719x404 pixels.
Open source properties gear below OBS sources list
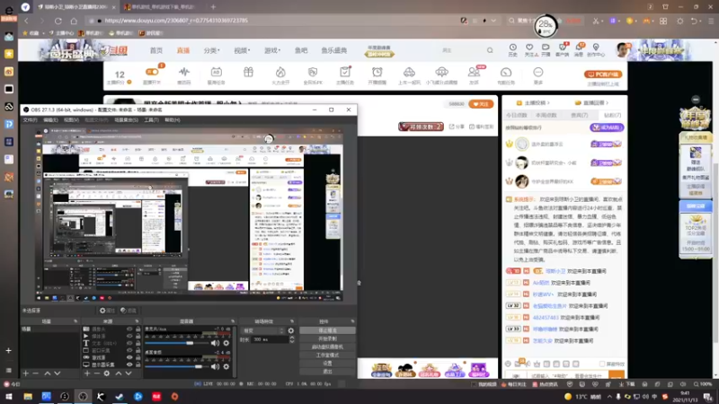point(106,373)
